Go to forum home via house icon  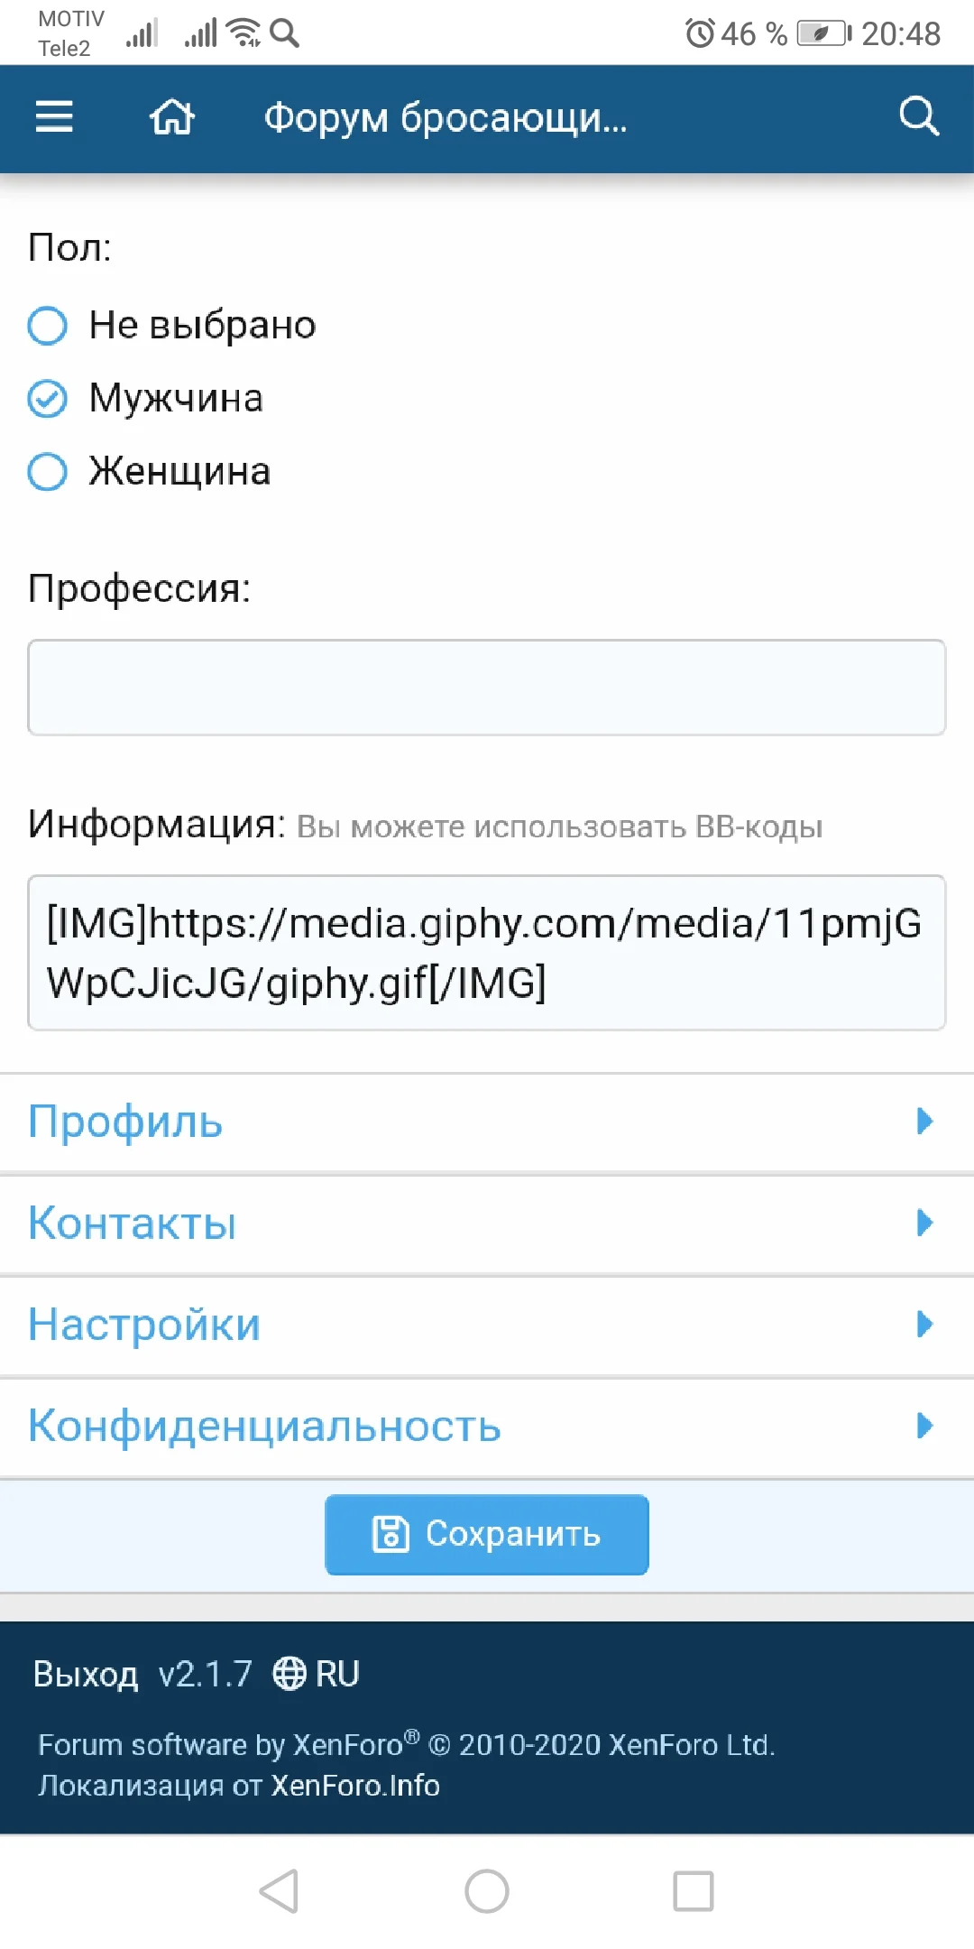pyautogui.click(x=171, y=117)
